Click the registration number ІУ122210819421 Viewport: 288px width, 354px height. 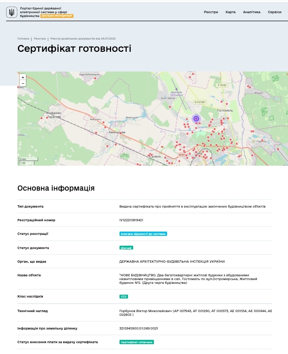point(131,220)
